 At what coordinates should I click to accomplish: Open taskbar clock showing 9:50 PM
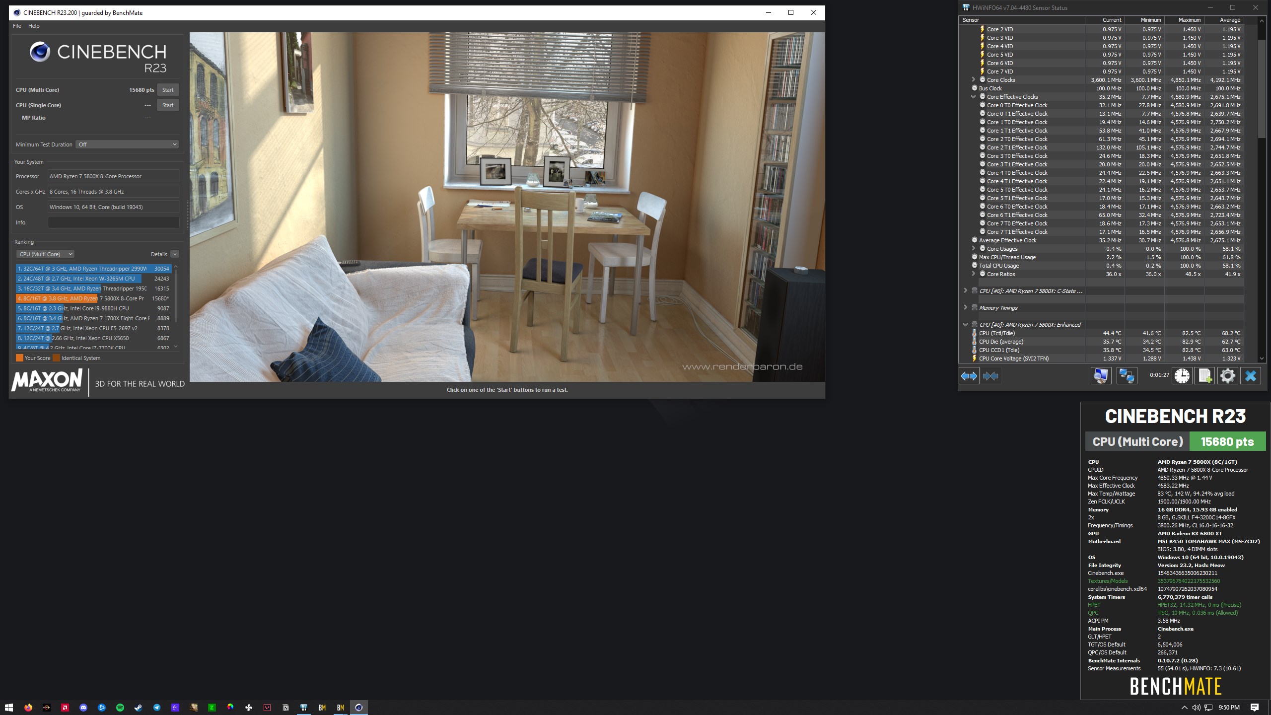[x=1229, y=708]
